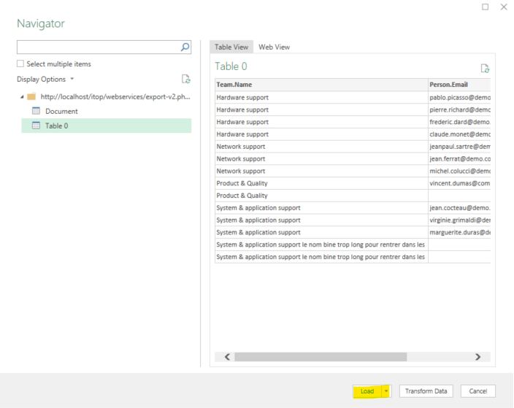Click the horizontal scrollbar thumb in preview
The height and width of the screenshot is (408, 514).
[x=320, y=357]
